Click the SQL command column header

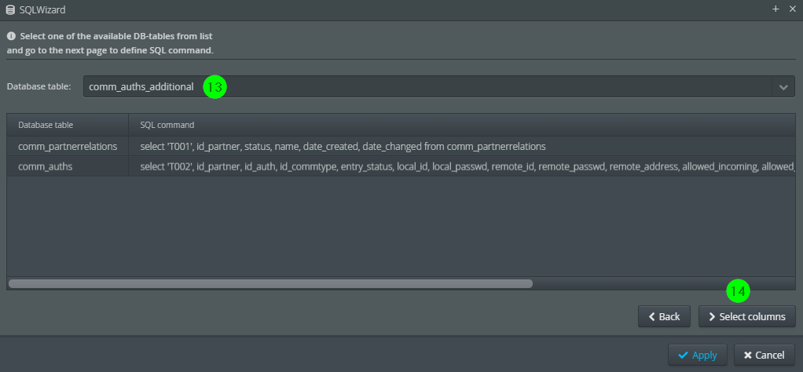462,125
